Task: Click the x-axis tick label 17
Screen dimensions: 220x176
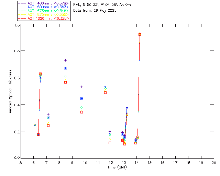Action: click(x=175, y=163)
